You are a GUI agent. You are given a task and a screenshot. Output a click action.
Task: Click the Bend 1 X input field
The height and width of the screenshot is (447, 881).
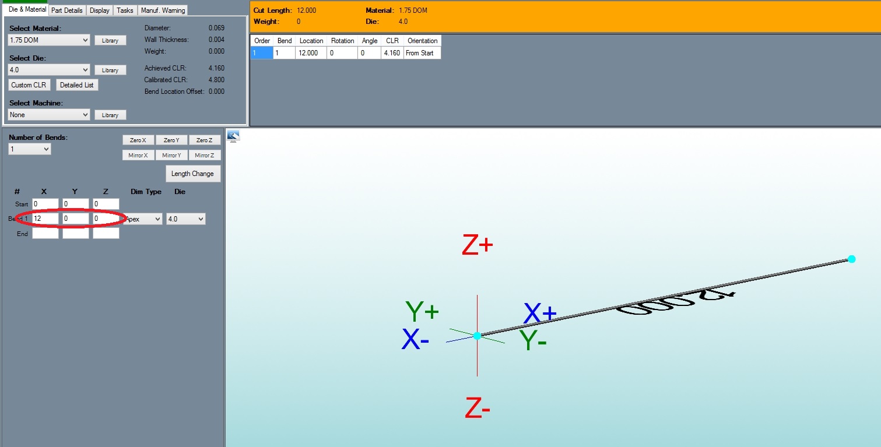click(45, 219)
